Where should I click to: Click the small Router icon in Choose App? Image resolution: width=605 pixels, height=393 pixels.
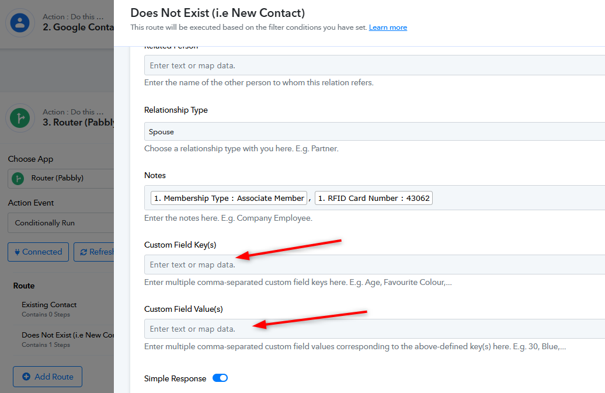tap(18, 178)
